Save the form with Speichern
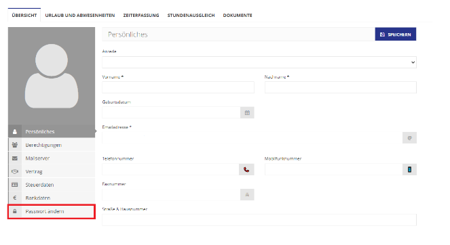Viewport: 450px width, 245px height. (x=396, y=35)
